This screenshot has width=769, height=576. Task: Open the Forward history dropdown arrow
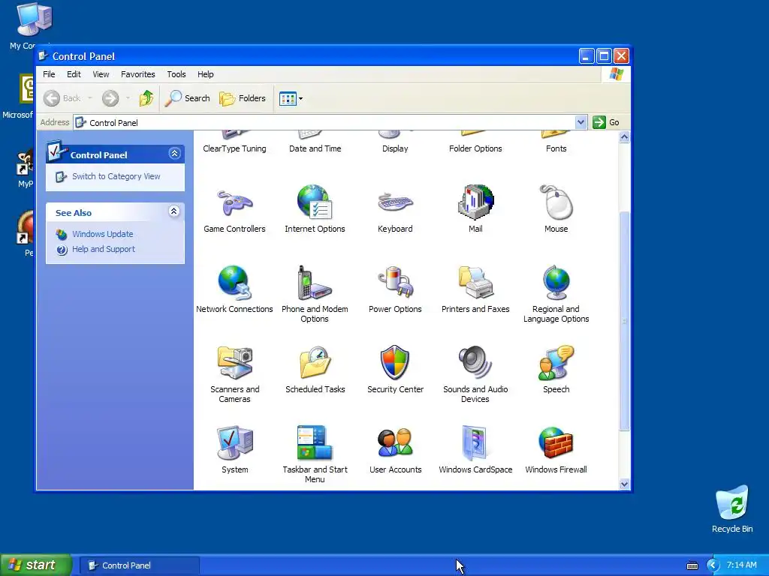[128, 98]
